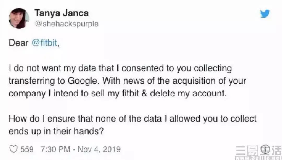282x160 pixels.
Task: Open the 7:30 PM timestamp link
Action: (55, 149)
